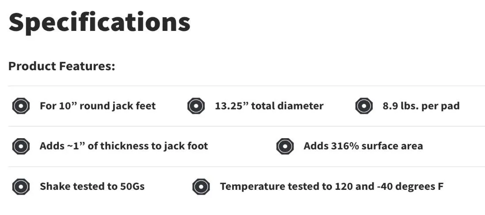
Task: Select the "Product Features:" subheading
Action: 61,66
